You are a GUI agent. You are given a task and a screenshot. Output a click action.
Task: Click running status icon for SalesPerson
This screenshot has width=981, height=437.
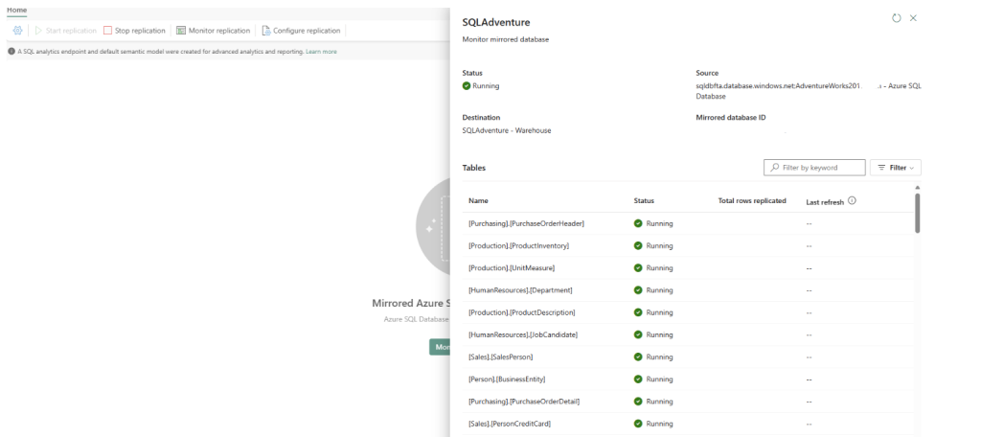pos(638,356)
